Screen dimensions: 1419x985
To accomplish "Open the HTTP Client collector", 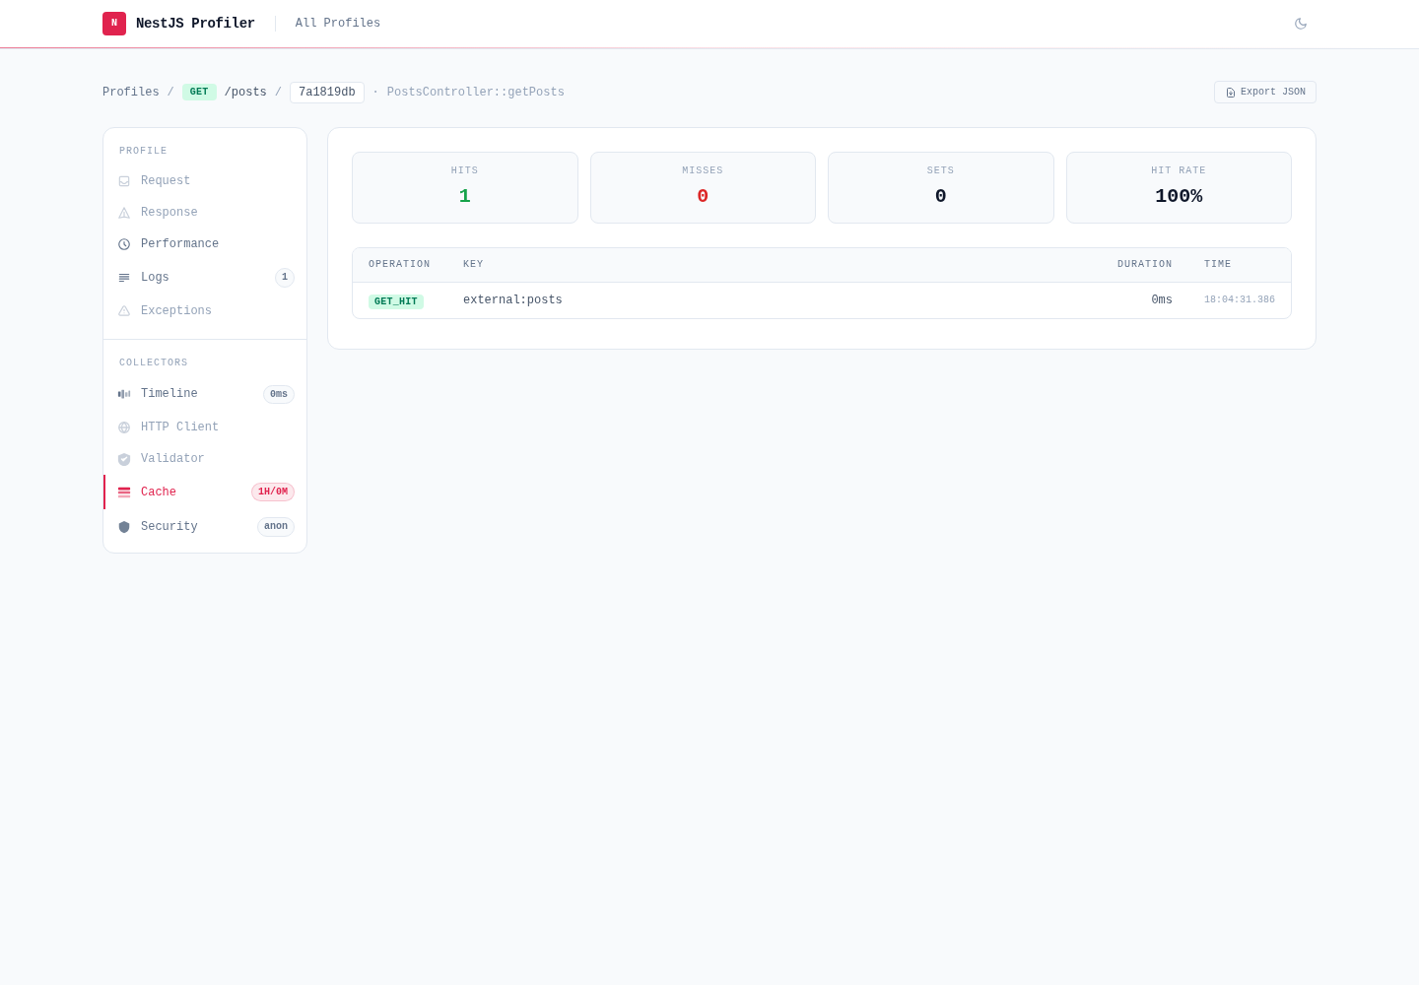I will point(205,427).
